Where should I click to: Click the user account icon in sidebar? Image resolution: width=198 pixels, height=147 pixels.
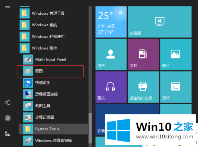coord(8,118)
